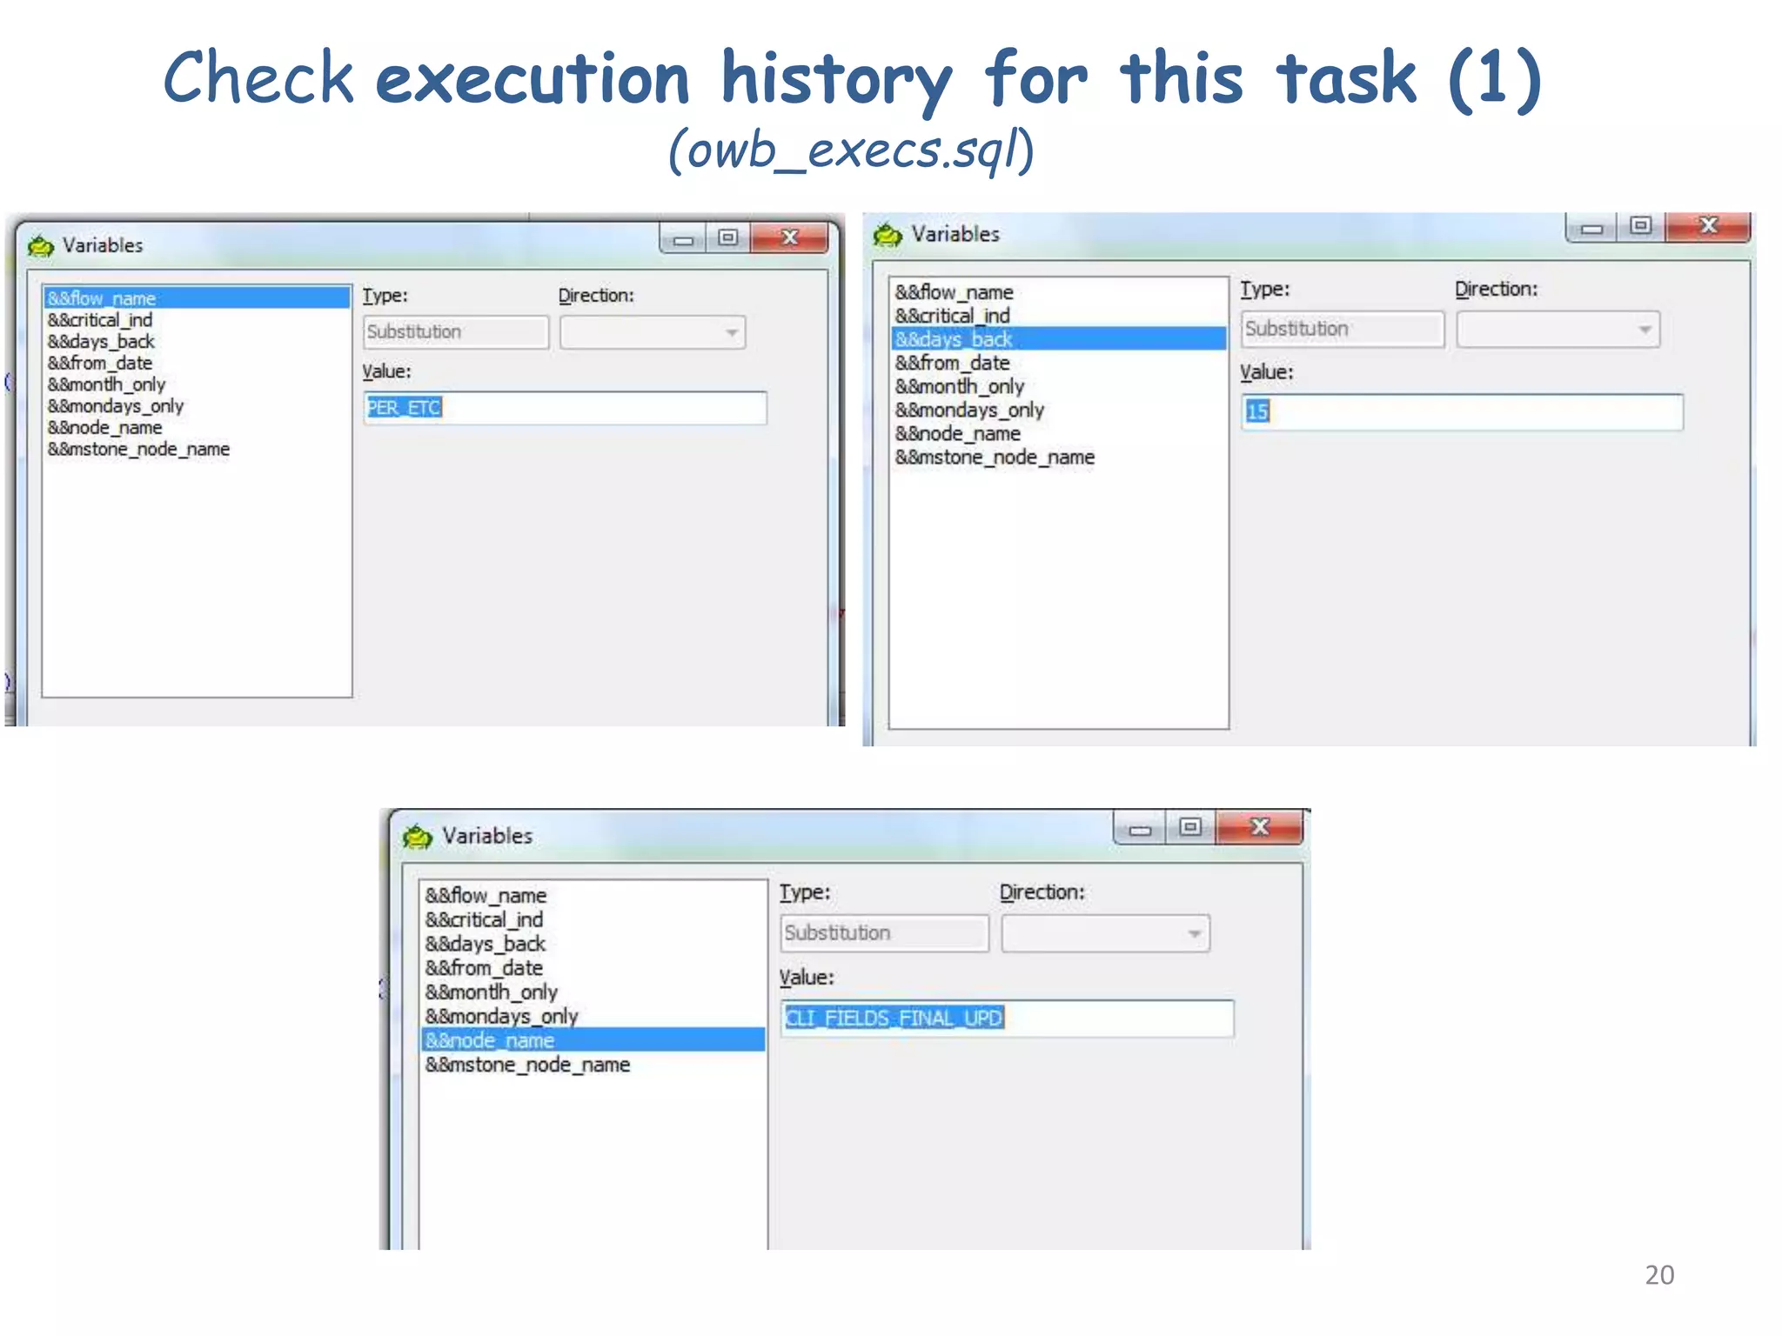Screen dimensions: 1782x1336
Task: Select highlighted &&days_back in value 15 window
Action: click(1059, 339)
